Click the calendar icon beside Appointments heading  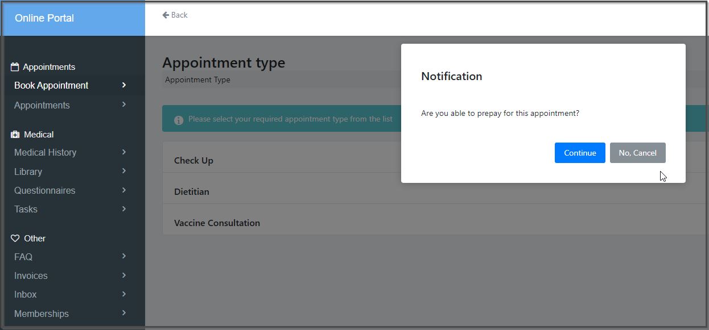point(15,67)
